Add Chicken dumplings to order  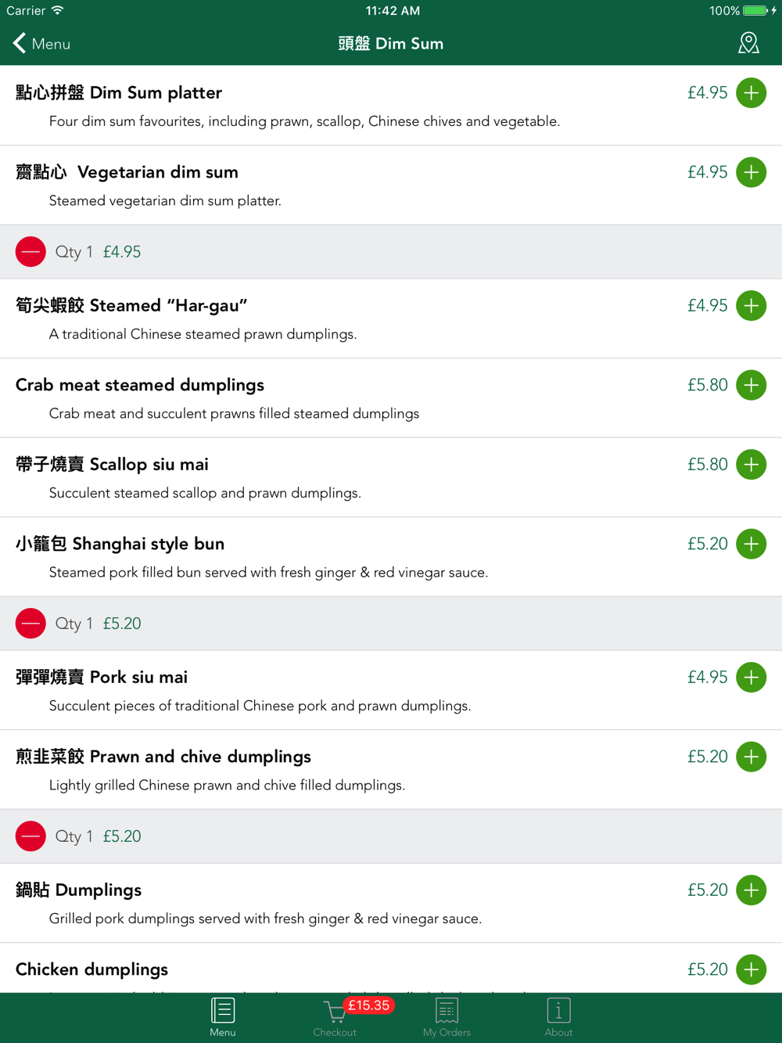click(751, 969)
